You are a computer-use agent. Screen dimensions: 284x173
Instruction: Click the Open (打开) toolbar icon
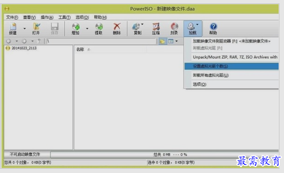[x=36, y=28]
